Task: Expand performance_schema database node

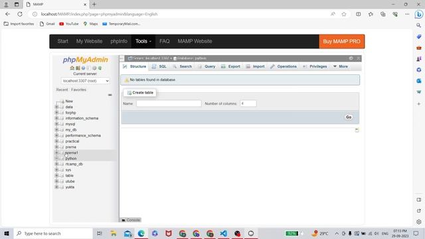Action: point(56,135)
